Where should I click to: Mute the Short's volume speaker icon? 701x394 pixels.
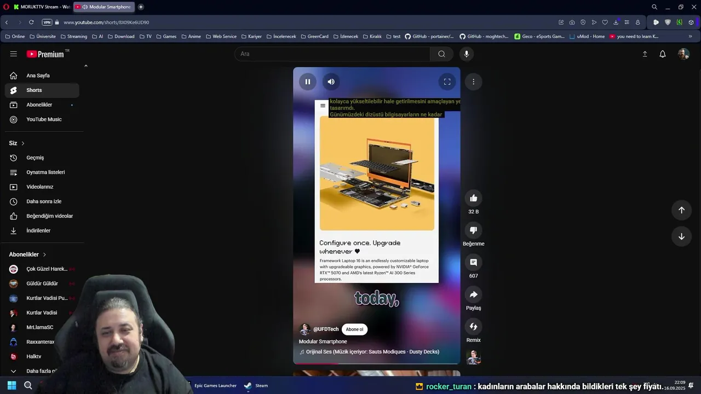point(331,82)
